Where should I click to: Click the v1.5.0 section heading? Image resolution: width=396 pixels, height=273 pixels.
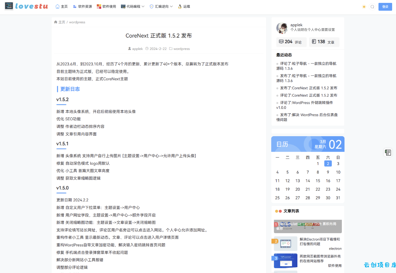(x=63, y=188)
